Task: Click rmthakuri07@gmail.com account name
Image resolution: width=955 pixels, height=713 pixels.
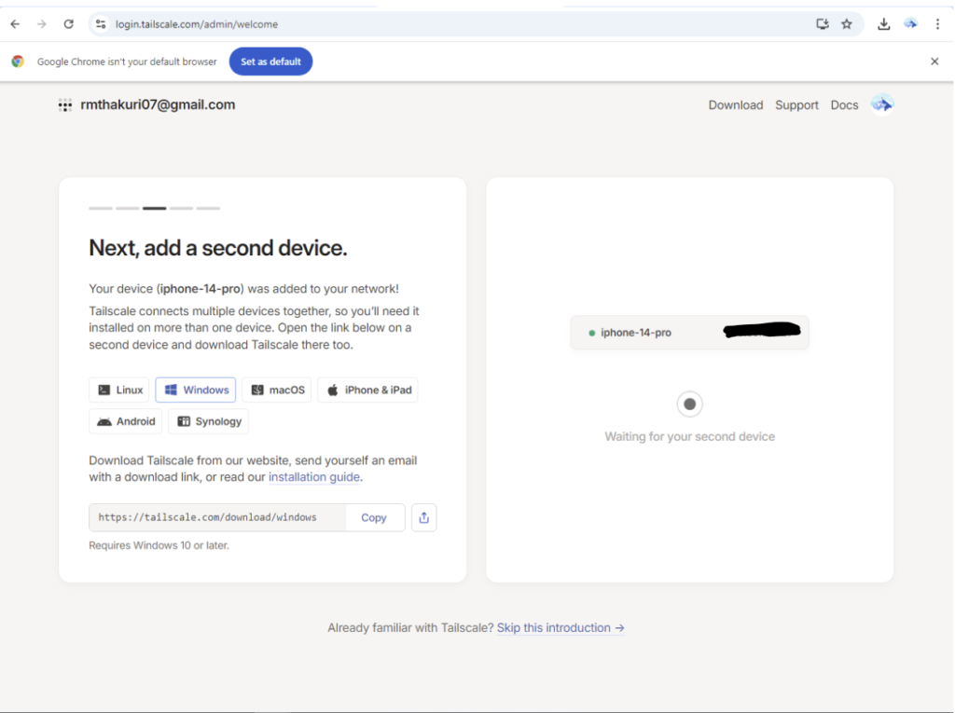Action: pyautogui.click(x=158, y=104)
